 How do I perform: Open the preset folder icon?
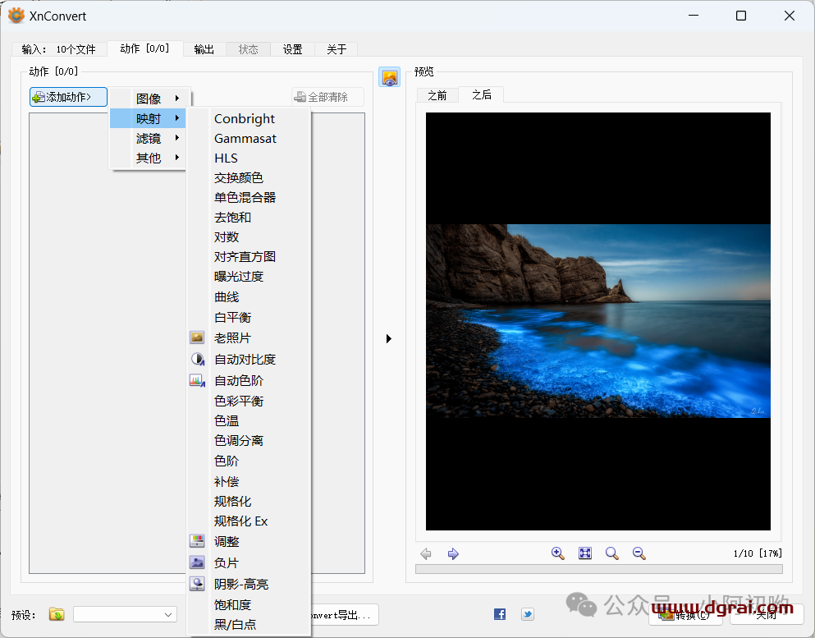tap(57, 614)
